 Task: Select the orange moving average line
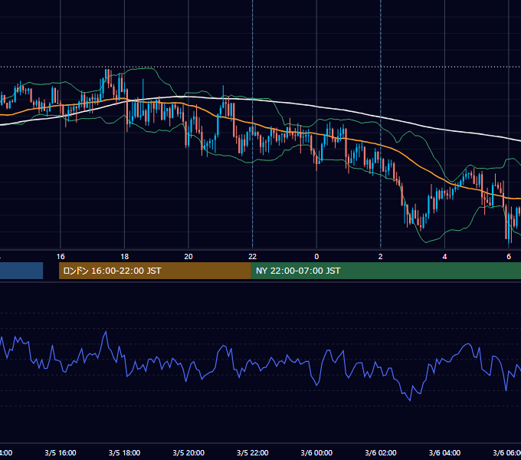pyautogui.click(x=414, y=160)
